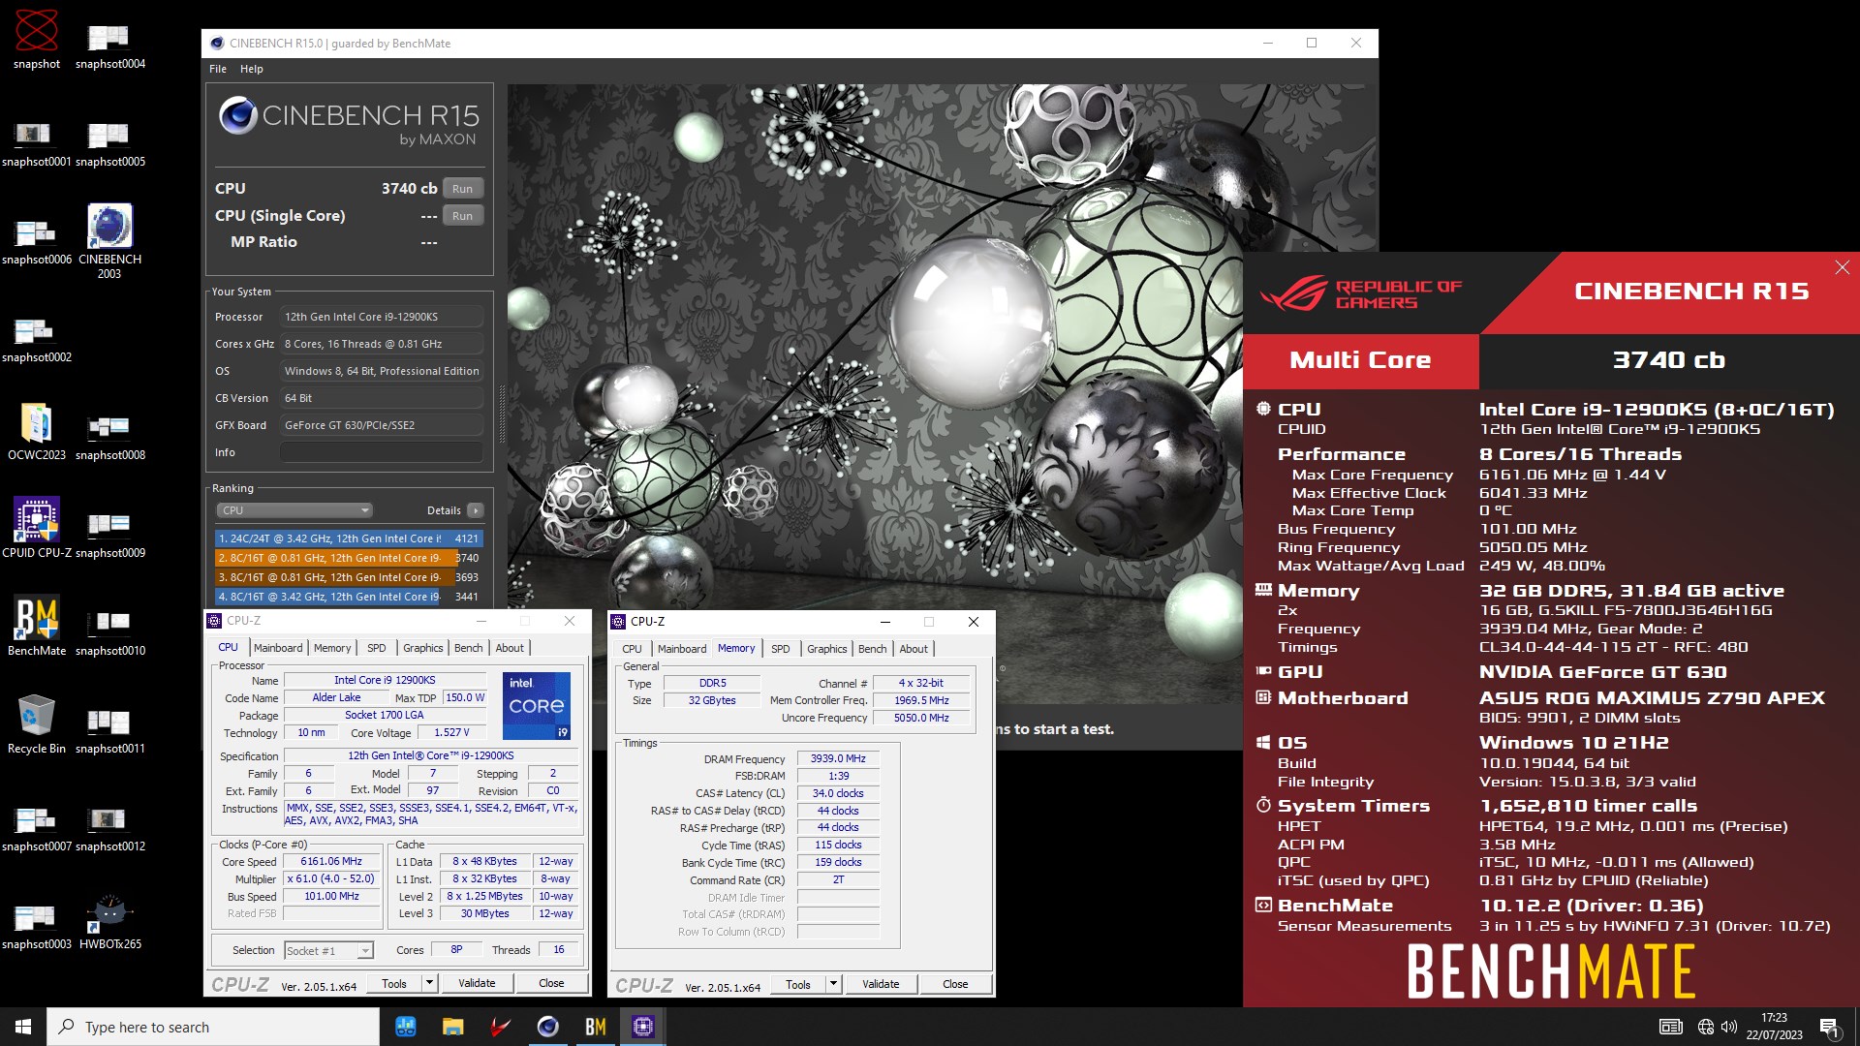Run the CPU Single Core test
The height and width of the screenshot is (1046, 1860).
(x=463, y=216)
